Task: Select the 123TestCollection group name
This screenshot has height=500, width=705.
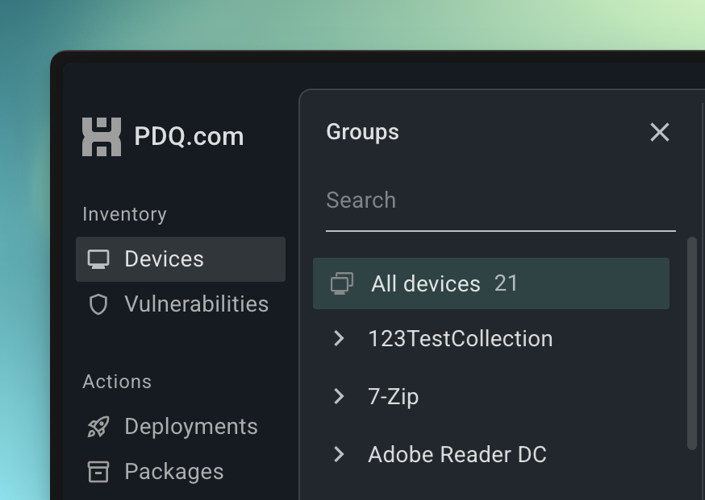Action: coord(461,339)
